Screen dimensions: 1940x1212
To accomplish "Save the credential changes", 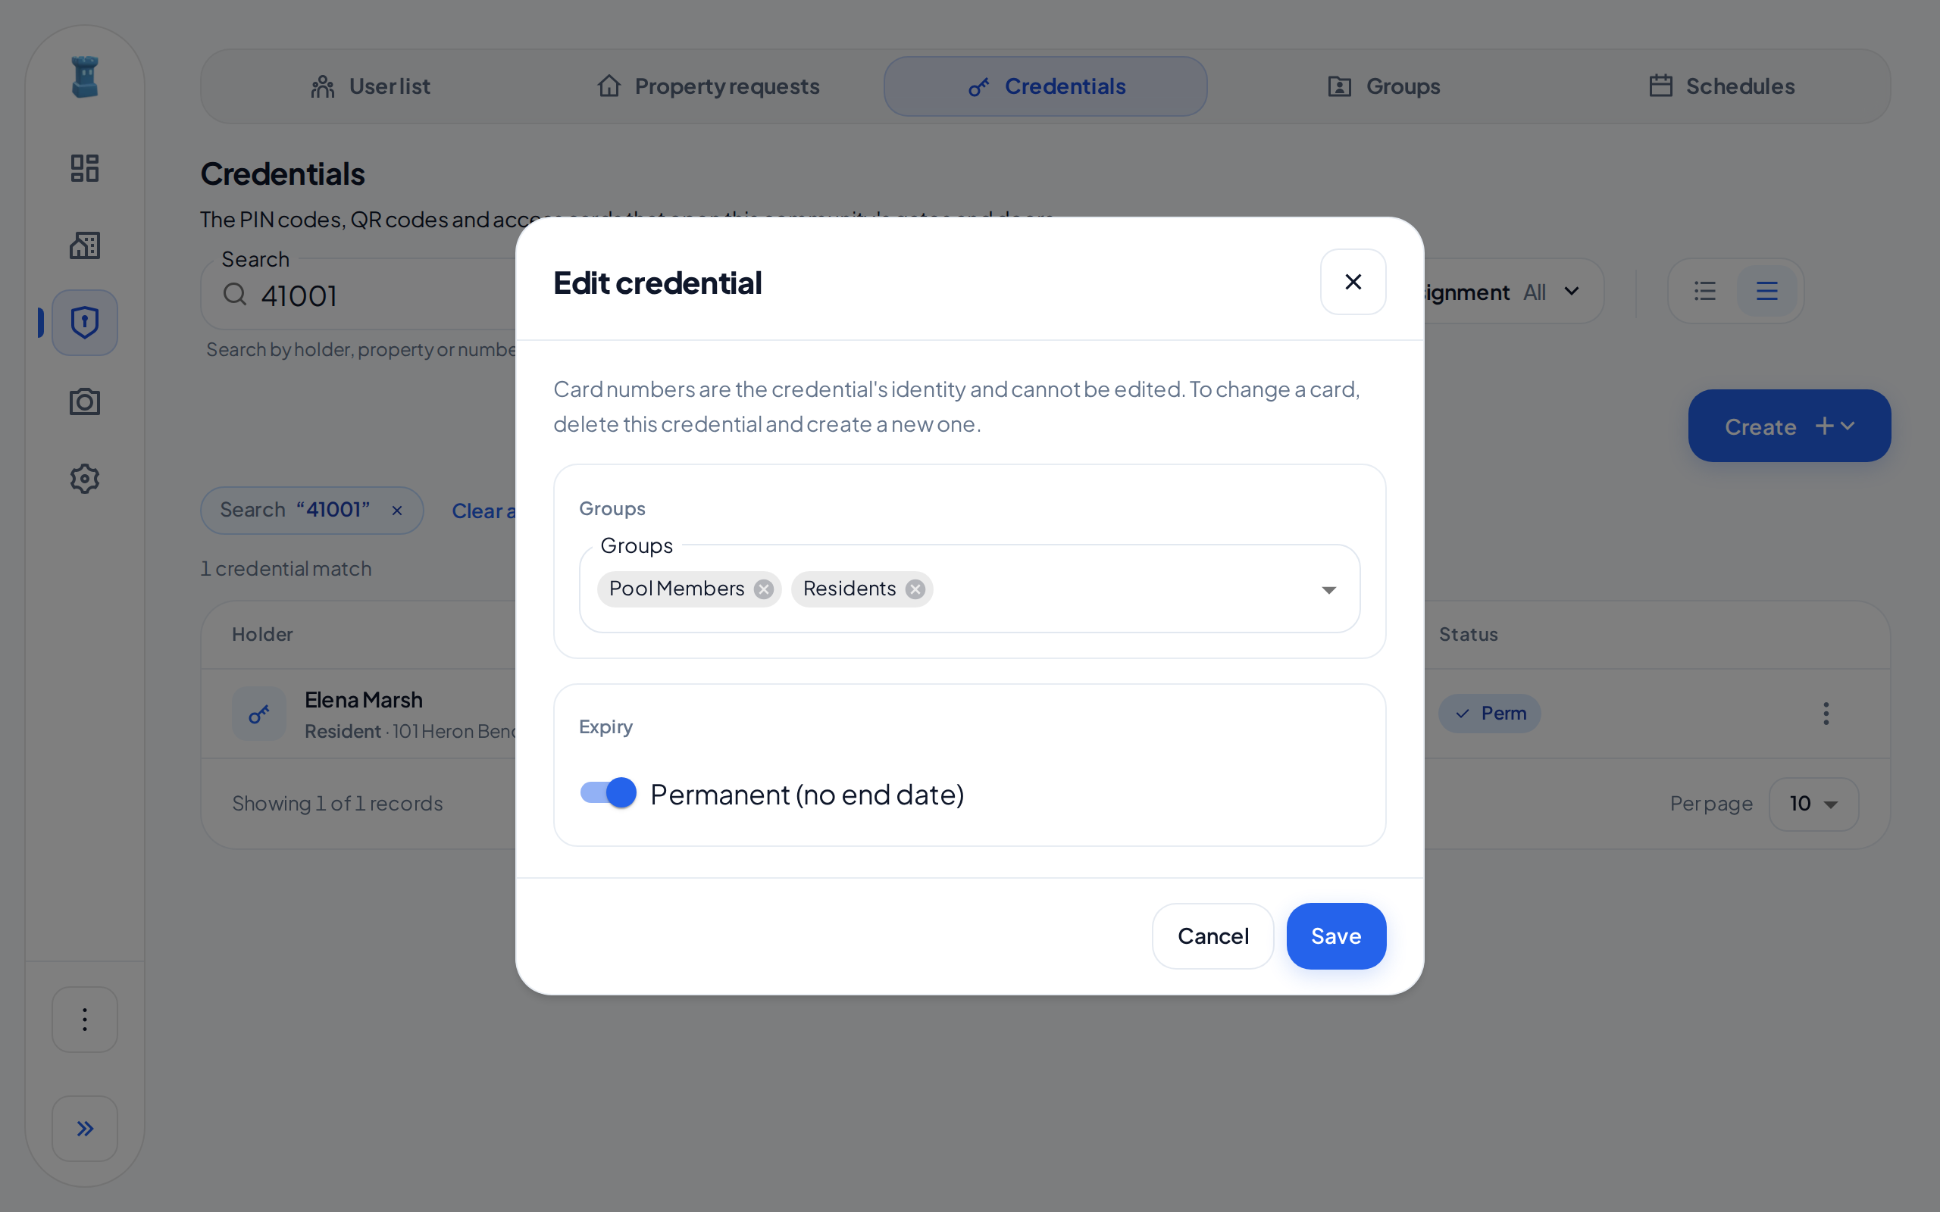I will pyautogui.click(x=1336, y=936).
